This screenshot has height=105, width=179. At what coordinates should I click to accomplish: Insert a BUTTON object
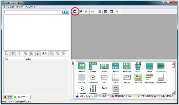pos(82,79)
